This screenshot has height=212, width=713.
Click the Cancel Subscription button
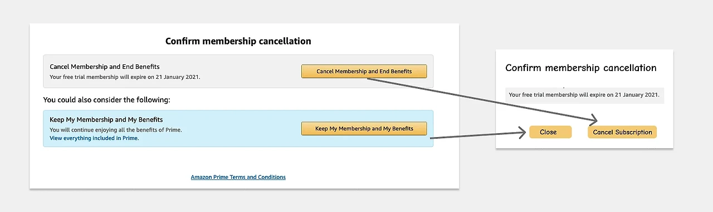pyautogui.click(x=622, y=132)
